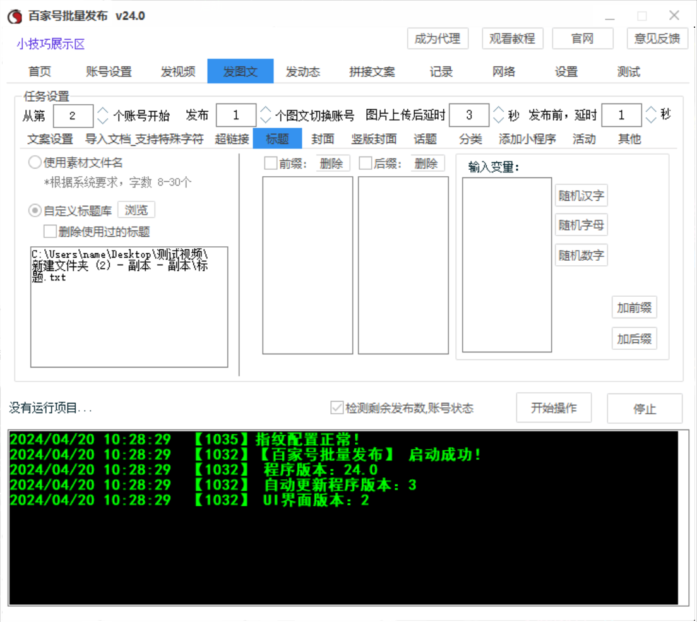697x622 pixels.
Task: Select the 发图文 tab
Action: [x=241, y=71]
